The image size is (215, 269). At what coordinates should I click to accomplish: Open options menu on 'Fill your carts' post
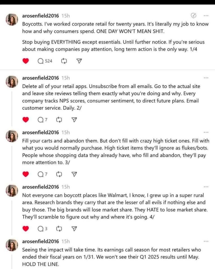206,132
